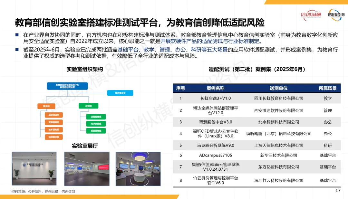Click the 质量管理组 org chart box

point(96,131)
